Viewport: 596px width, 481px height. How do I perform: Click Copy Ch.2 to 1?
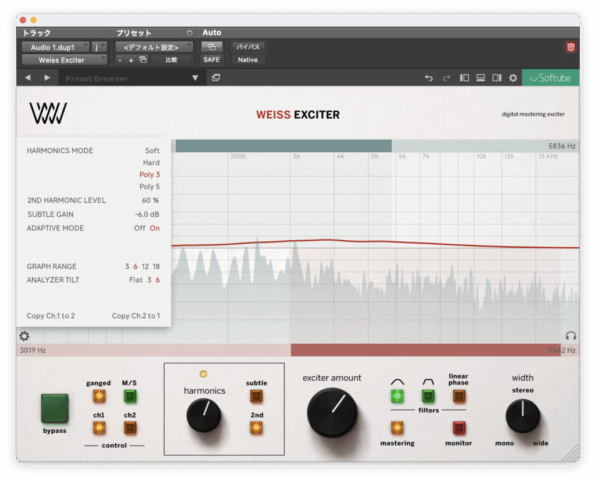[x=136, y=316]
